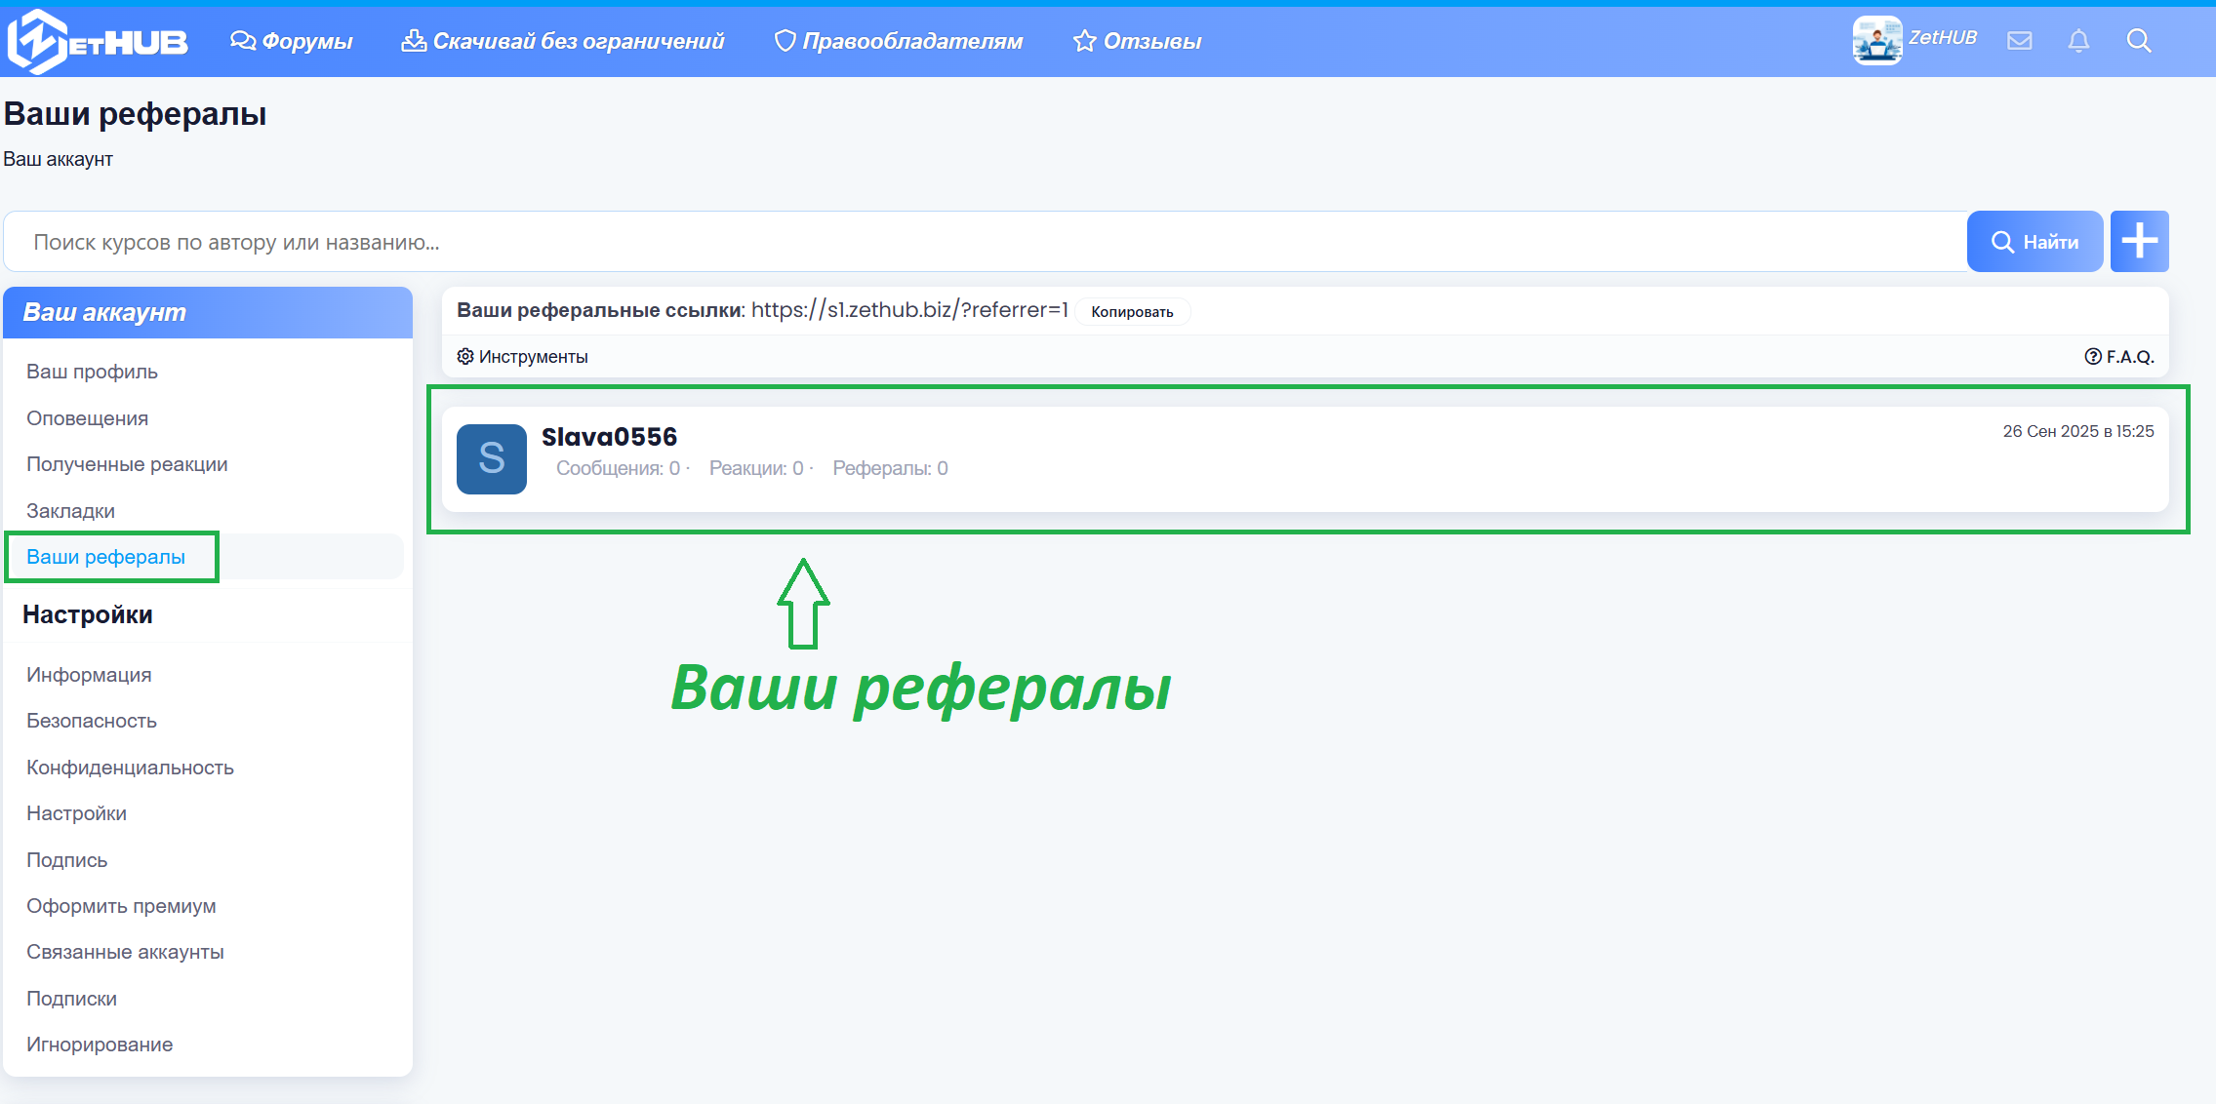The width and height of the screenshot is (2216, 1104).
Task: Click the blue plus icon next to search
Action: point(2140,241)
